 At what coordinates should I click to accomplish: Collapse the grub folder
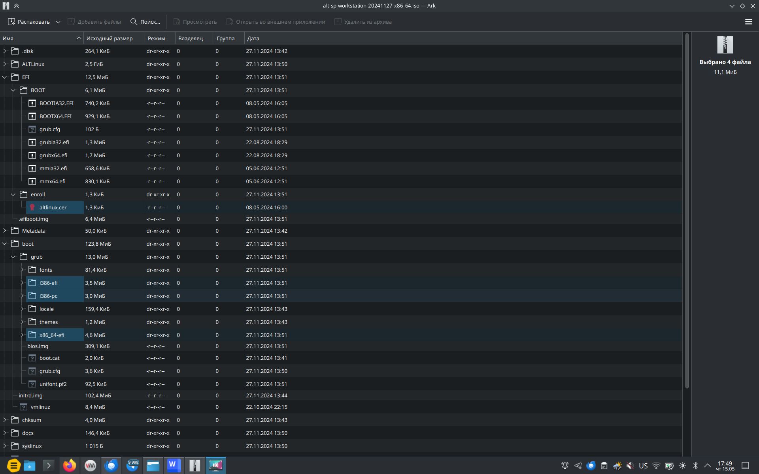pos(13,257)
